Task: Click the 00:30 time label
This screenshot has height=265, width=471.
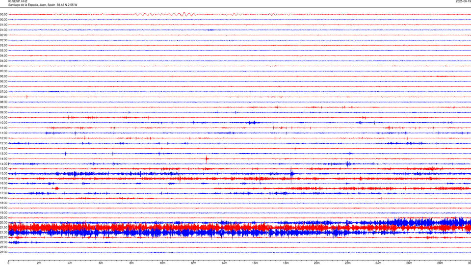Action: (x=3, y=20)
